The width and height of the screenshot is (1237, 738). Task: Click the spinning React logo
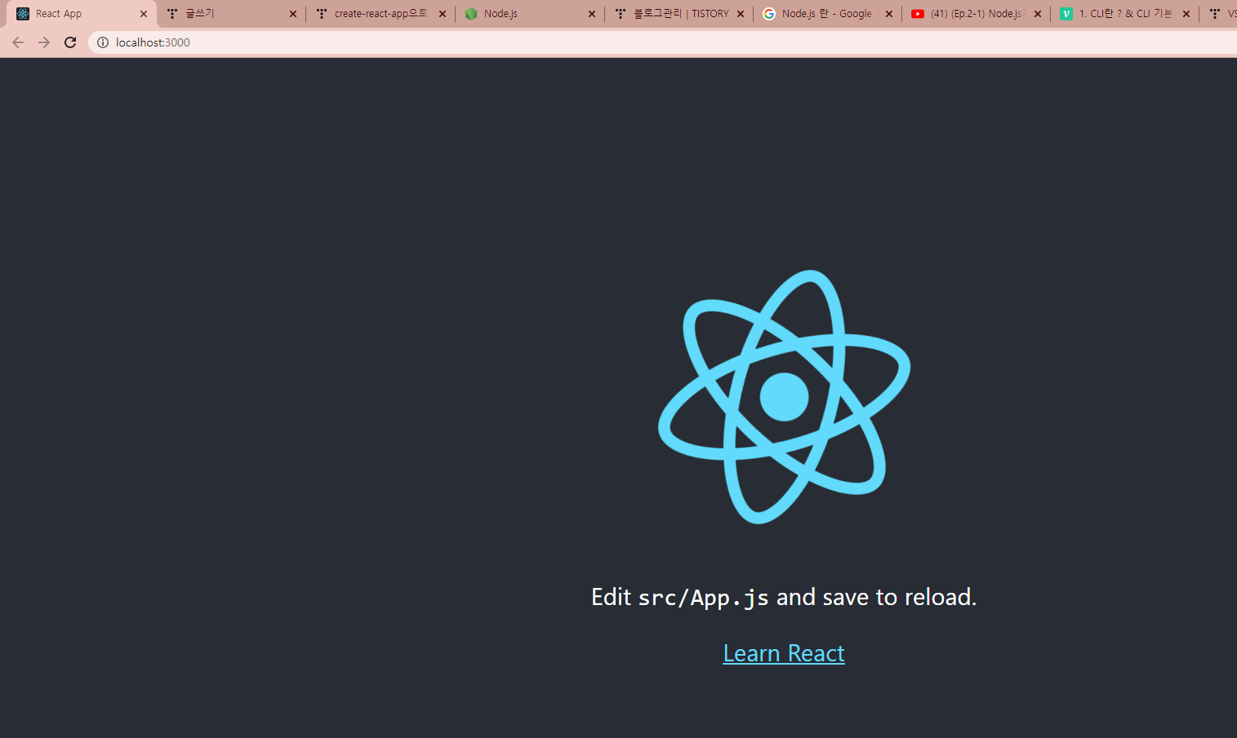[x=784, y=397]
